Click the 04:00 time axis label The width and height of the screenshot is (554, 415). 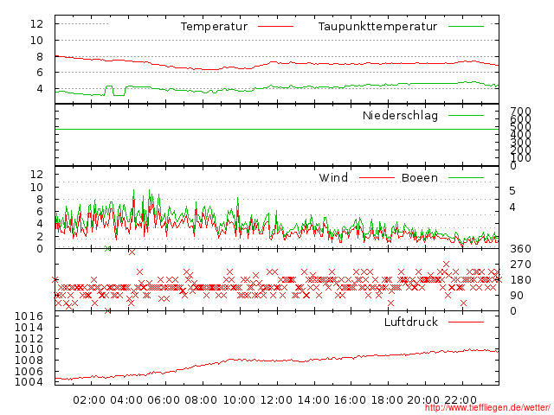click(x=126, y=400)
